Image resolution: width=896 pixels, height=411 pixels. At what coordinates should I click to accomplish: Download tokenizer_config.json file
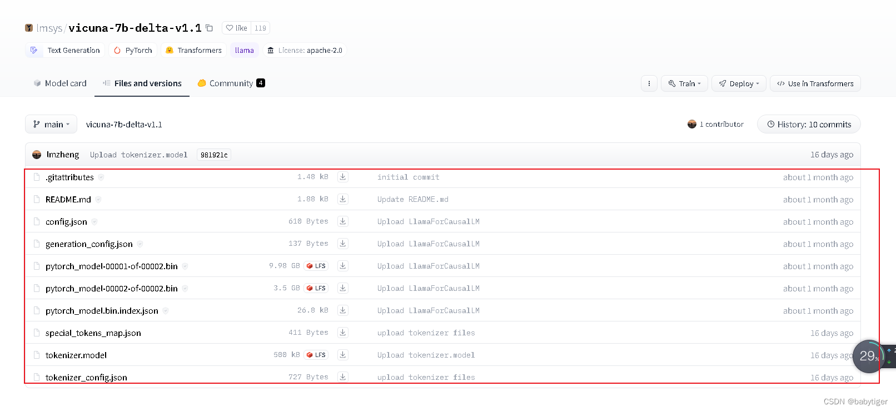click(x=343, y=377)
